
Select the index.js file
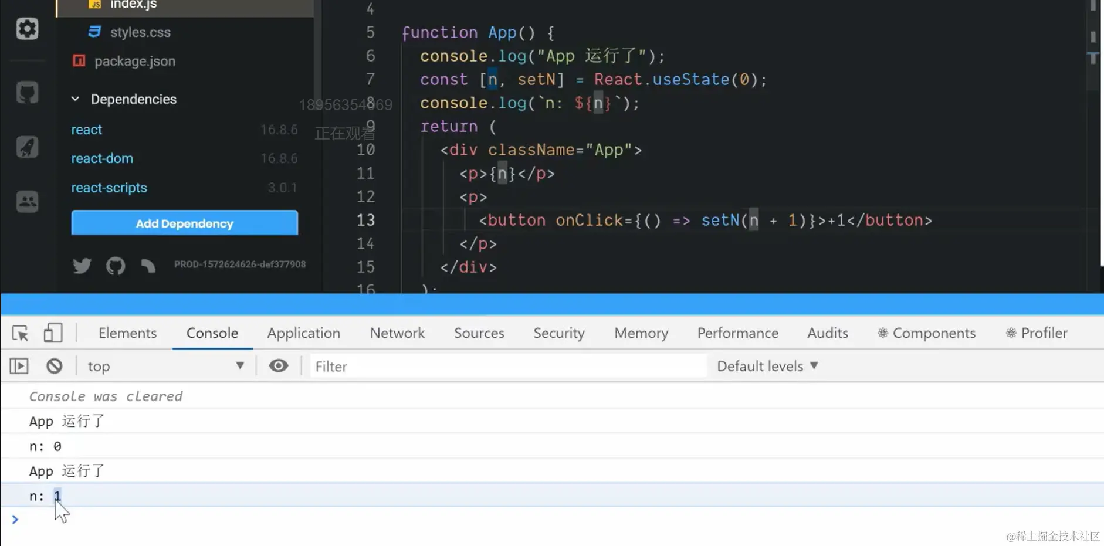click(134, 5)
